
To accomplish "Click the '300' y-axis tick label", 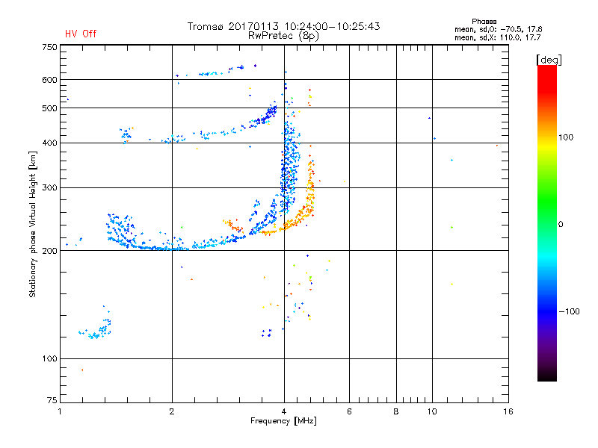I will (49, 188).
